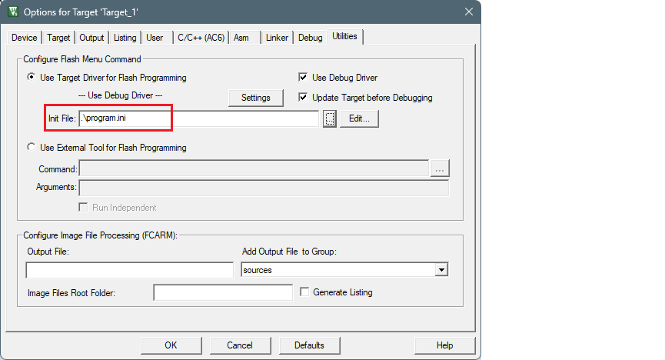Image resolution: width=665 pixels, height=360 pixels.
Task: Open the Target tab
Action: click(x=58, y=38)
